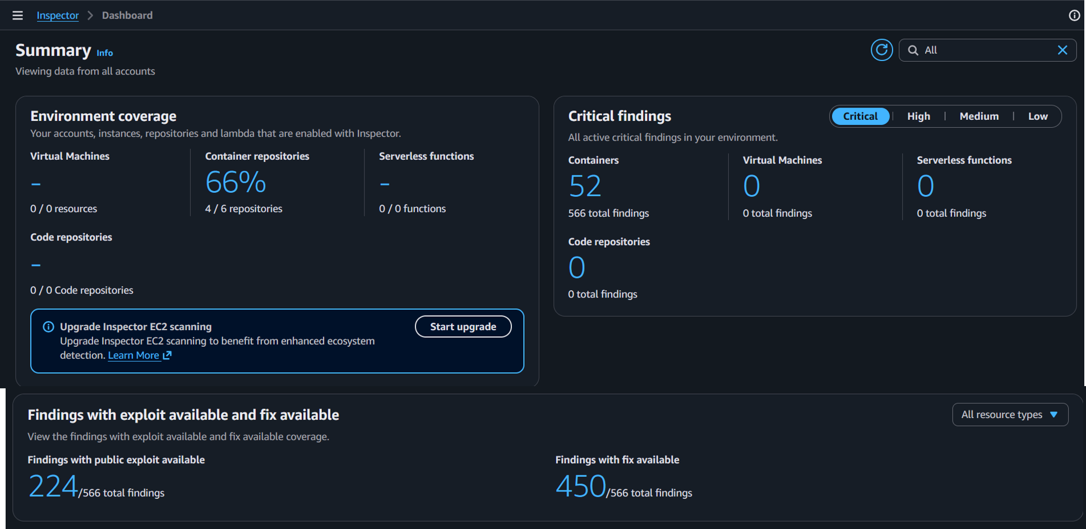Click the search magnifier icon
The height and width of the screenshot is (529, 1086).
[913, 50]
